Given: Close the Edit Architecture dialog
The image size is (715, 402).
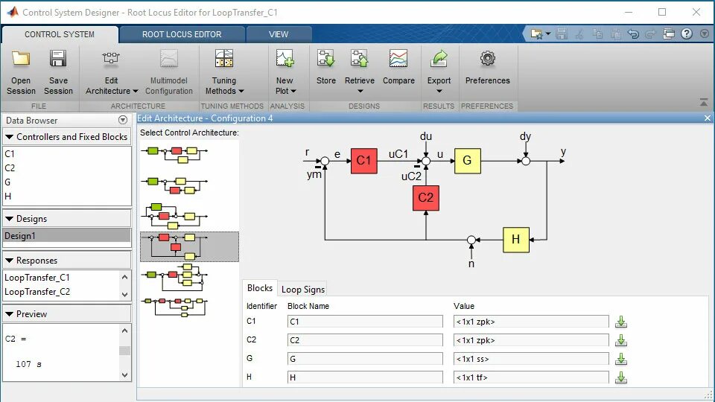Looking at the screenshot, I should pos(708,118).
